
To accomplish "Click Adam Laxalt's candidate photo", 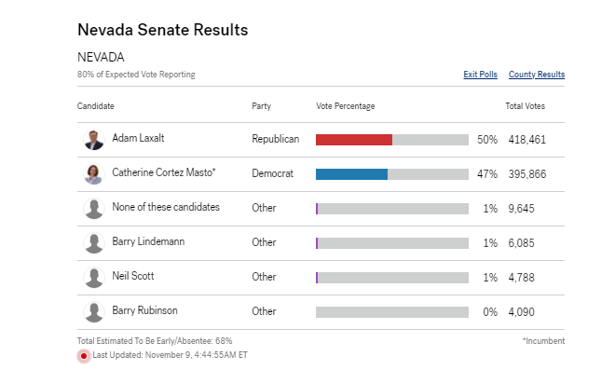I will (93, 140).
